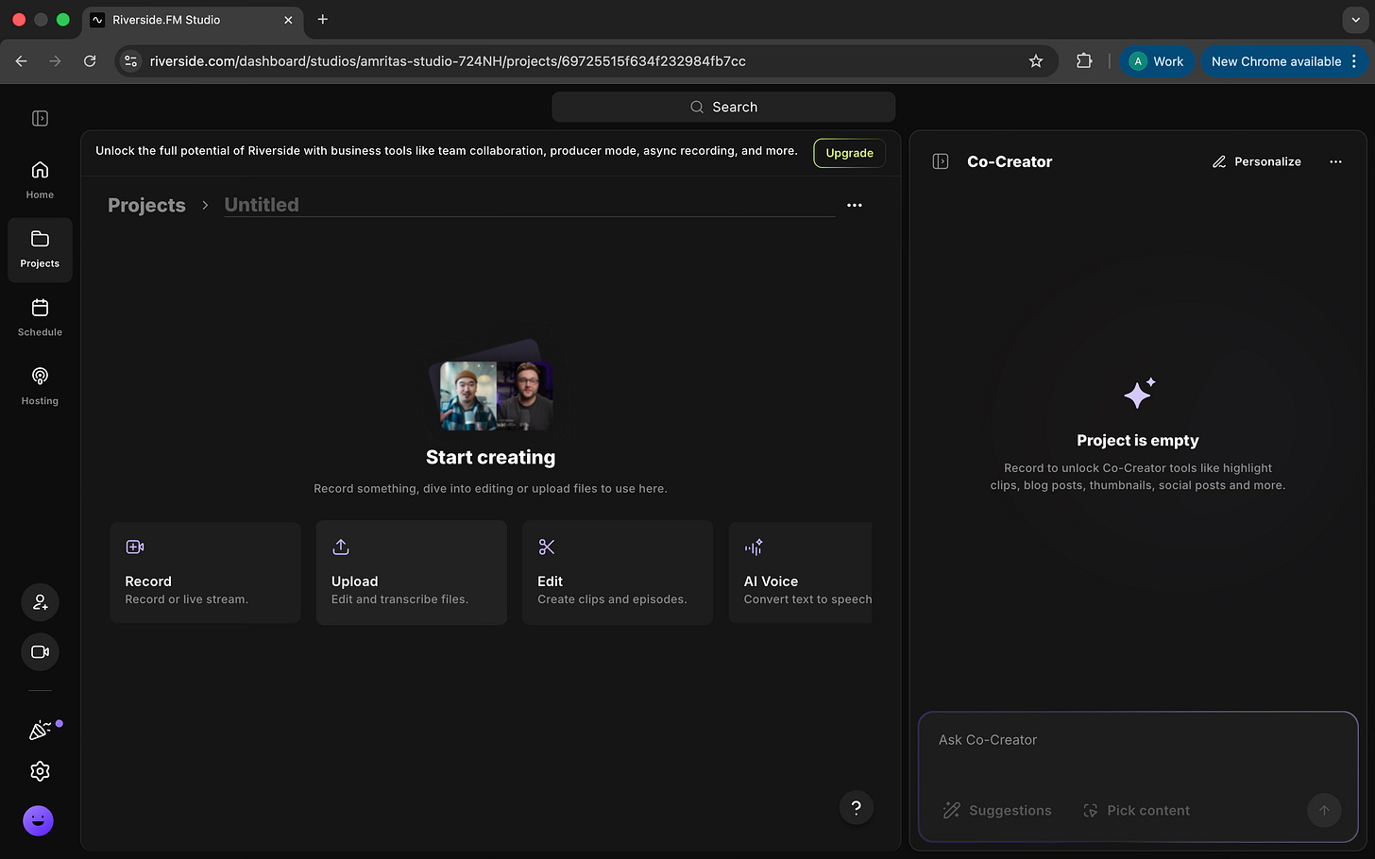The image size is (1375, 859).
Task: Bookmark page with star icon
Action: (1036, 60)
